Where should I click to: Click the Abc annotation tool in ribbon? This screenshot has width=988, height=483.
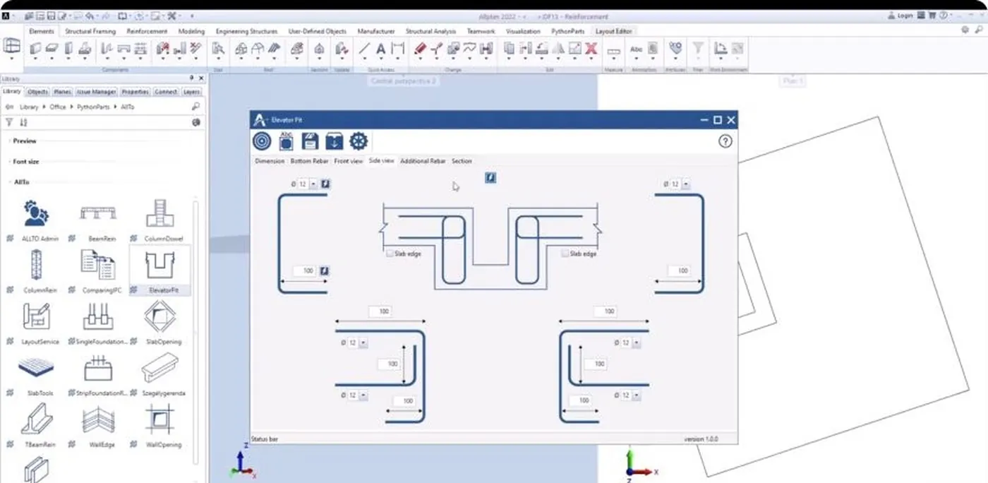coord(636,49)
